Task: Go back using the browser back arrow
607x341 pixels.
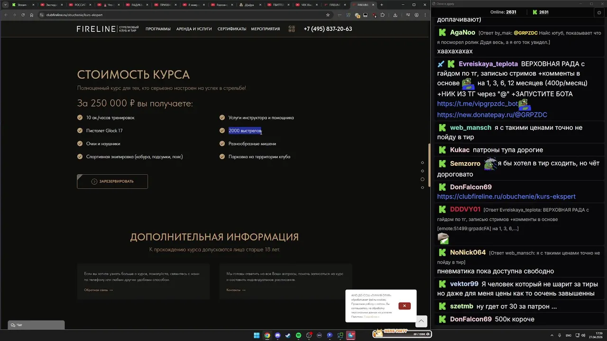Action: tap(6, 15)
